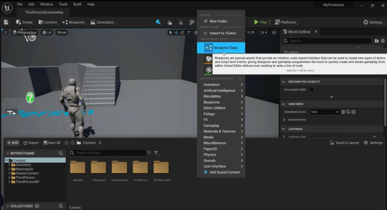Adjust camera speed value 4
Viewport: 387px width, 210px height.
click(x=264, y=33)
